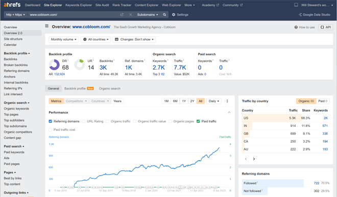Collapse the Performance section chevron

[x=229, y=113]
